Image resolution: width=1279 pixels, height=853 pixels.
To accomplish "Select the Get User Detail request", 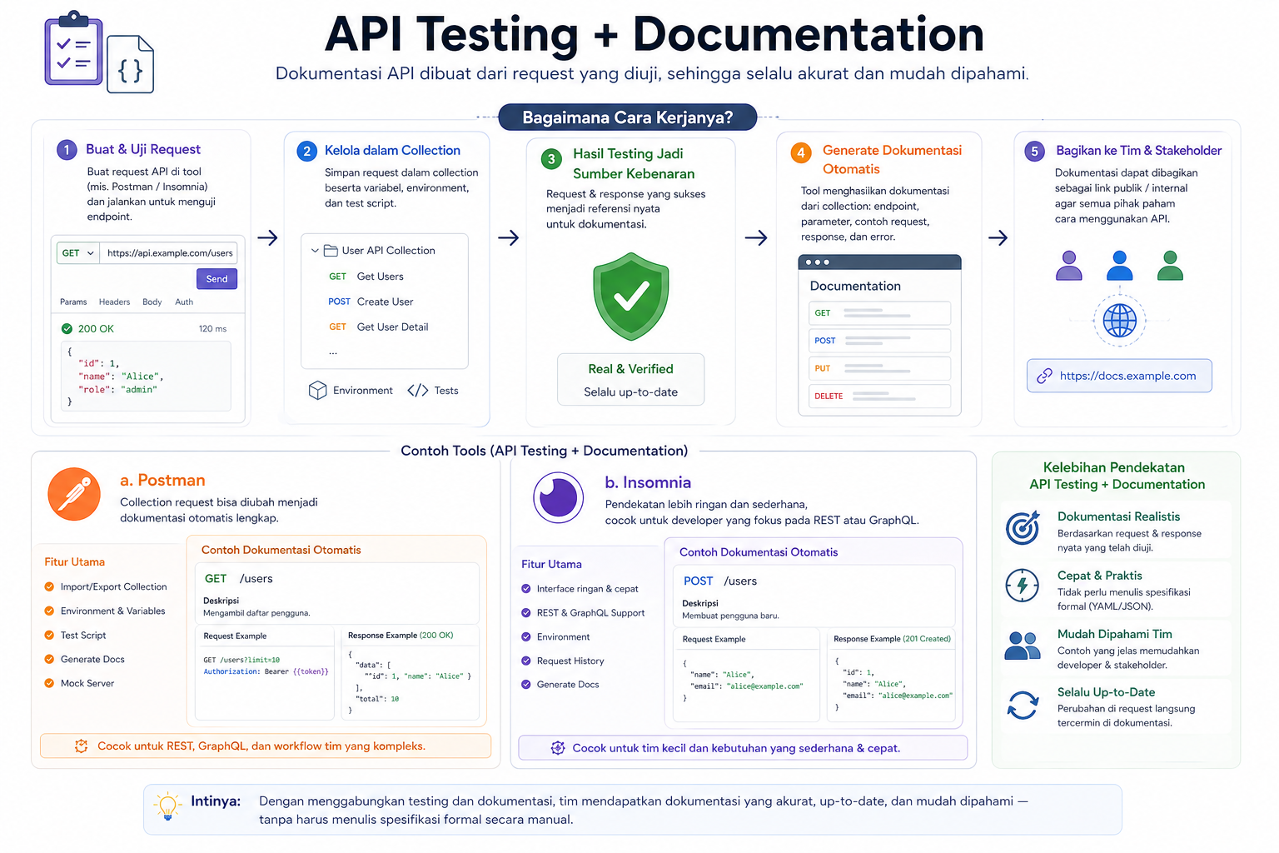I will [x=378, y=327].
